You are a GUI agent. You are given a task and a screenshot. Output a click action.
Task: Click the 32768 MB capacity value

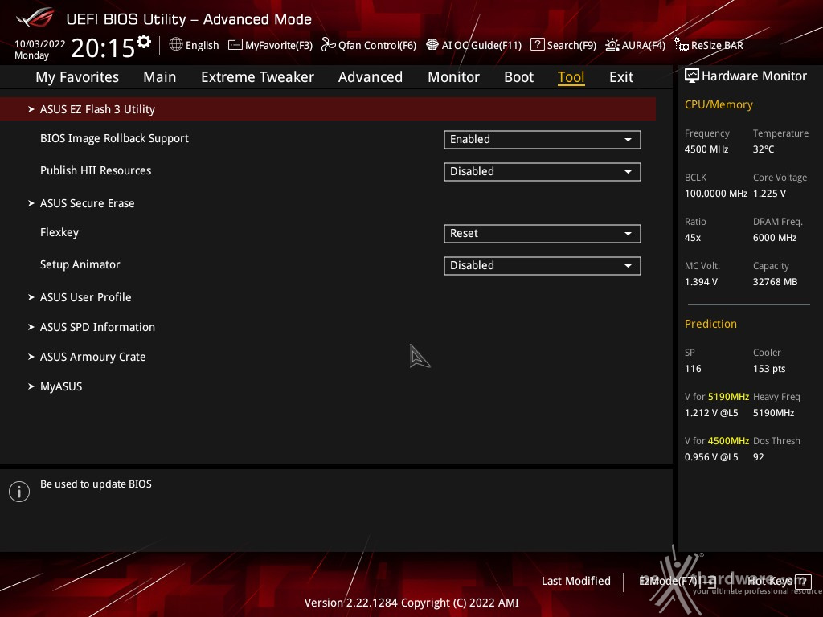pos(776,282)
